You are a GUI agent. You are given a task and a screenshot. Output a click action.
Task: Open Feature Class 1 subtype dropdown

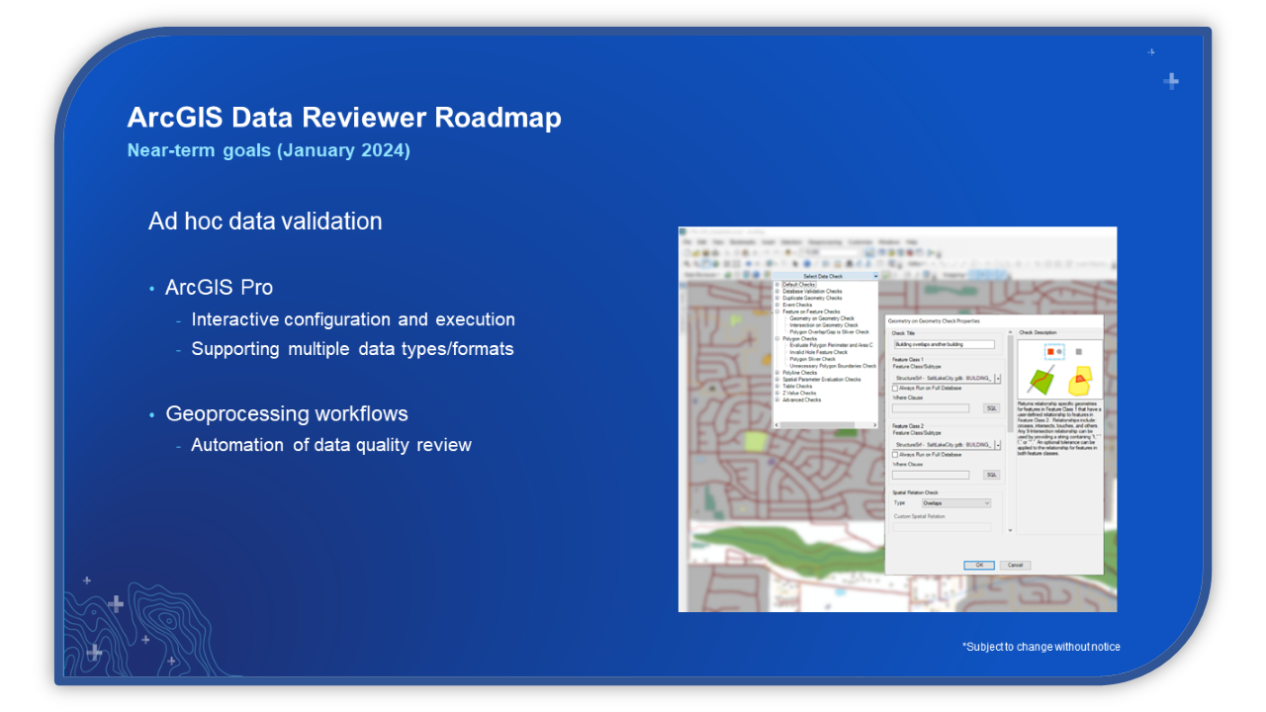coord(998,378)
